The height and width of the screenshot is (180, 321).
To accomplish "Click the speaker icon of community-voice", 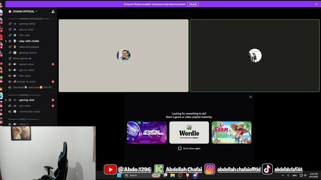I will tap(10, 111).
